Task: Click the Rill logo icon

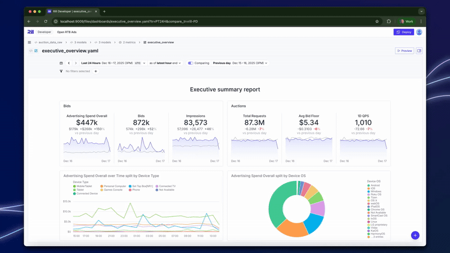Action: click(x=29, y=32)
